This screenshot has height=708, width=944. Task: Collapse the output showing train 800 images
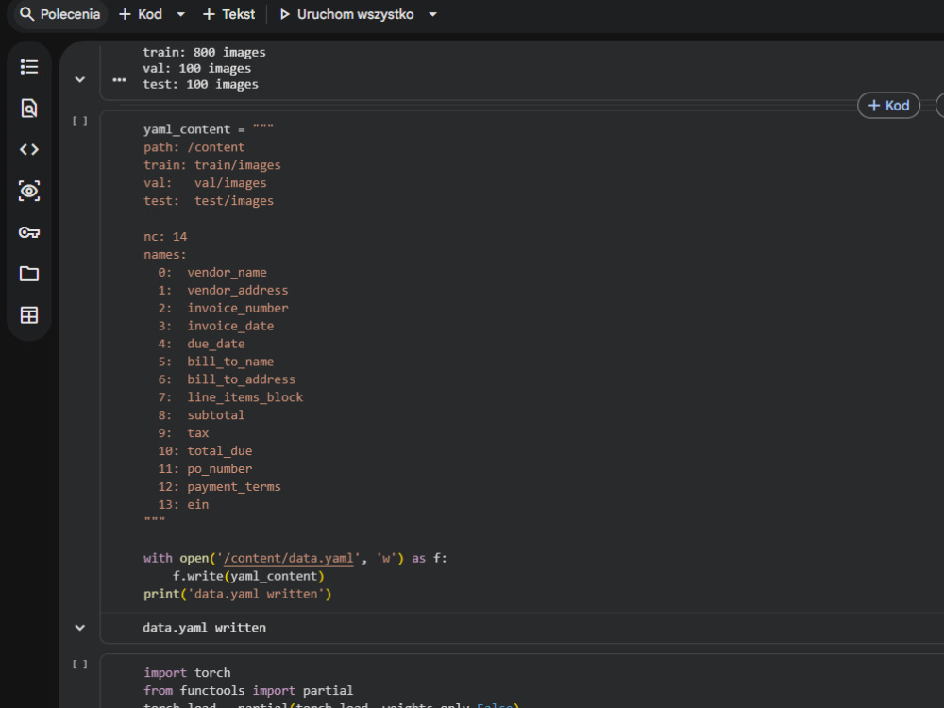79,79
